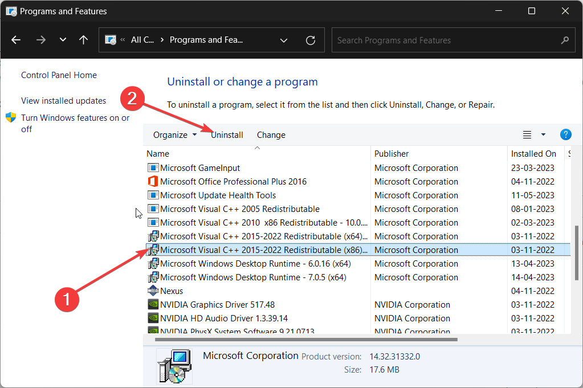Go back to the previous page
Screen dimensions: 583x388
(x=16, y=40)
